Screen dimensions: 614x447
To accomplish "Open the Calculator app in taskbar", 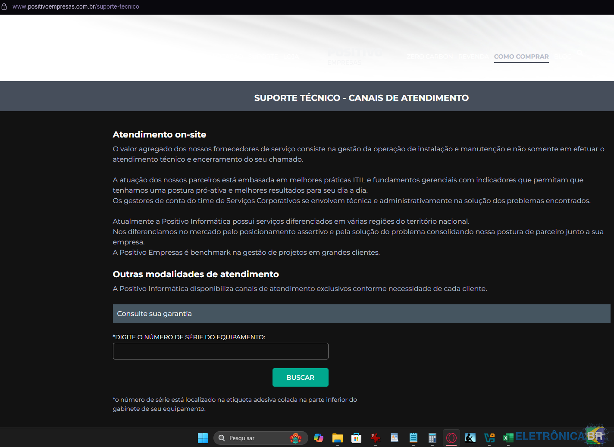I will point(432,438).
